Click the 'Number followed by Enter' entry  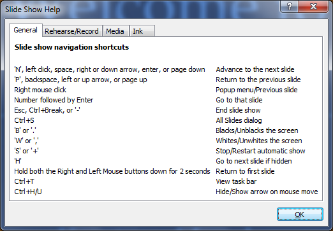(54, 100)
